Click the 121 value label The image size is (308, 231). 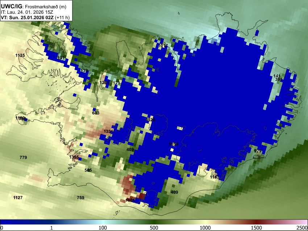click(116, 83)
